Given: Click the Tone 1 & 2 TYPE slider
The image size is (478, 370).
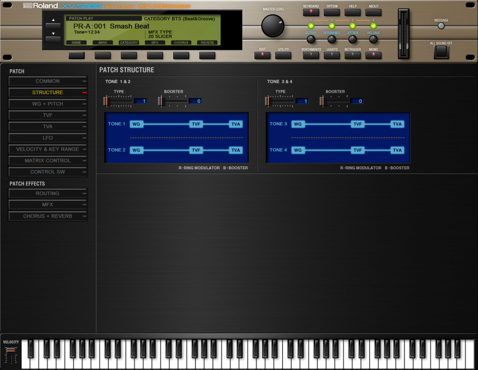Looking at the screenshot, I should (x=117, y=101).
